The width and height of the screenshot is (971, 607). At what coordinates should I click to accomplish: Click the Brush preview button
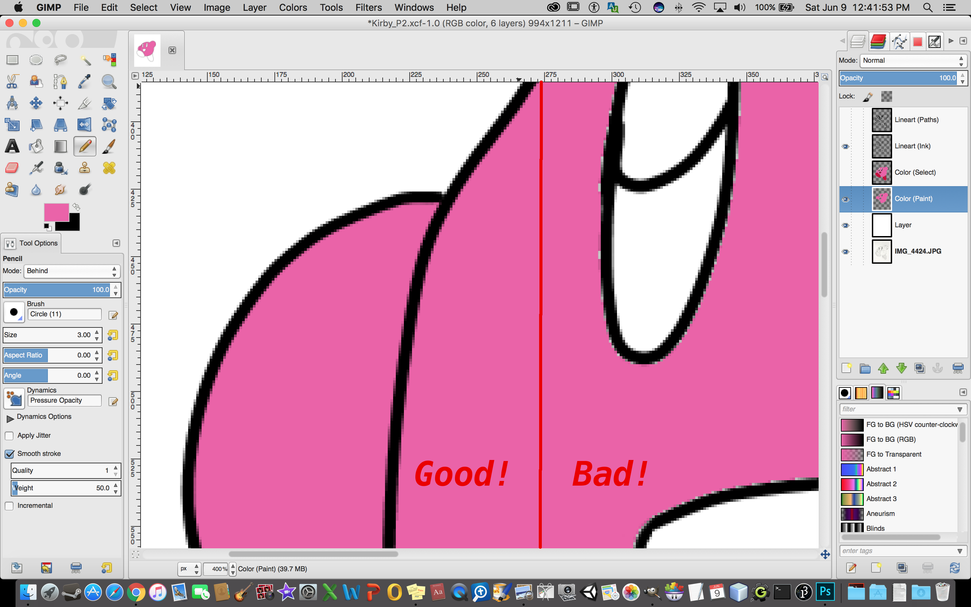(13, 312)
